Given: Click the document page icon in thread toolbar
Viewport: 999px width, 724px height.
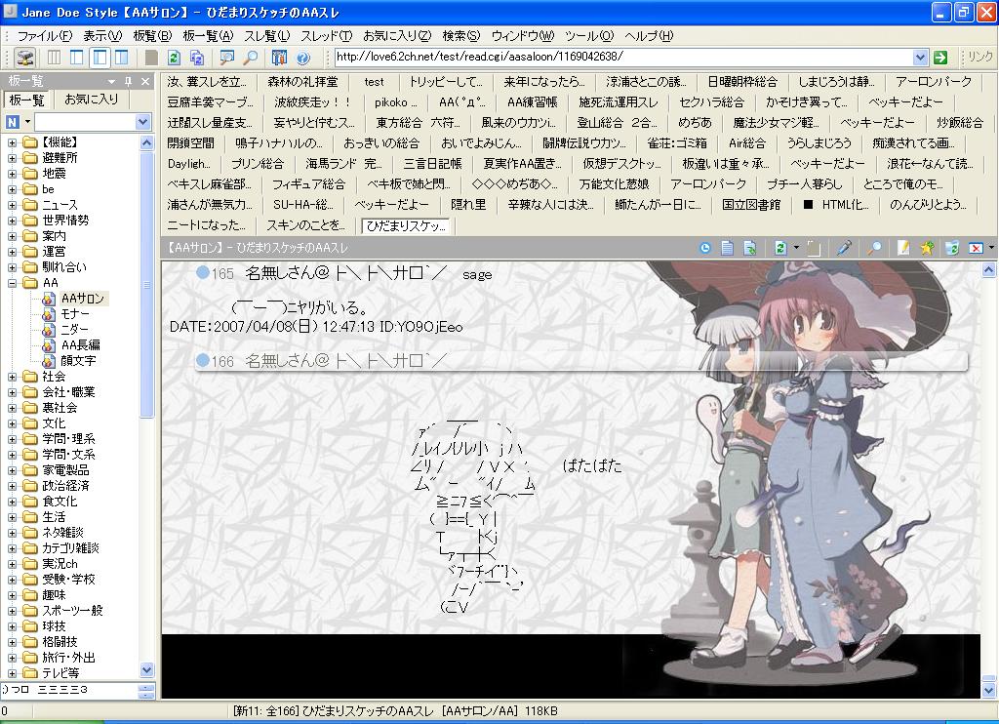Looking at the screenshot, I should click(727, 248).
